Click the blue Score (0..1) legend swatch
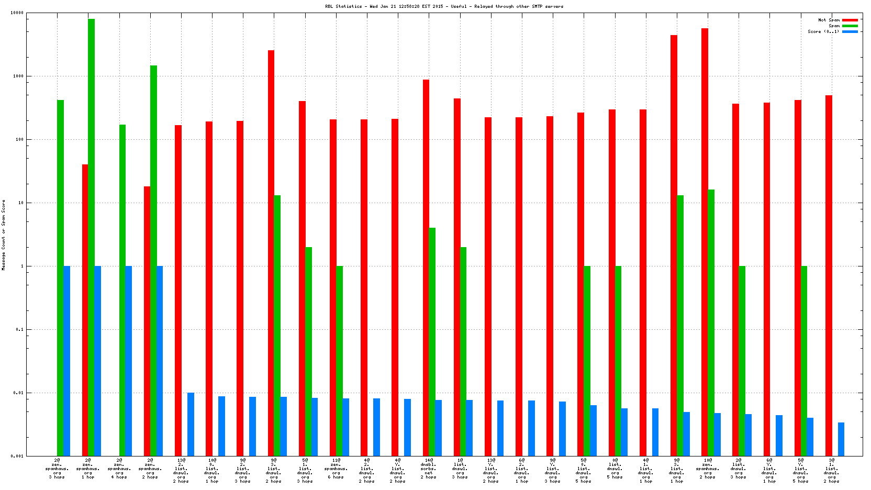This screenshot has width=871, height=490. [x=850, y=31]
